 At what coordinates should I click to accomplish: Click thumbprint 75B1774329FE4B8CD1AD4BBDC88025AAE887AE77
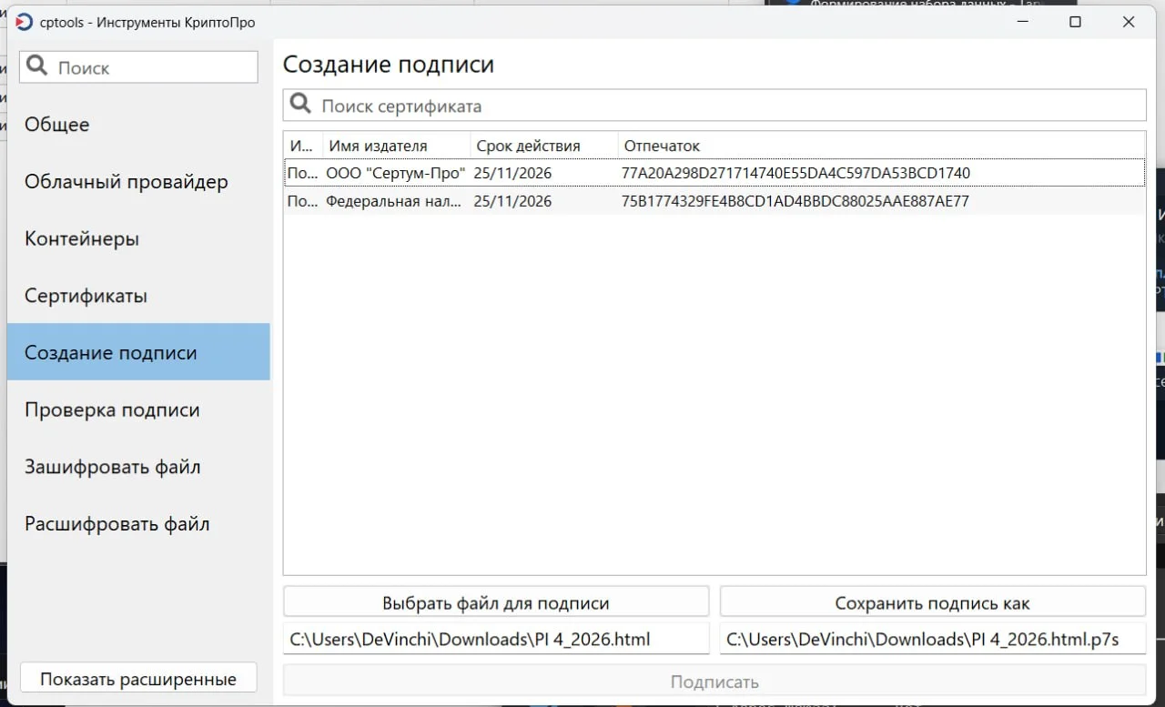click(795, 201)
